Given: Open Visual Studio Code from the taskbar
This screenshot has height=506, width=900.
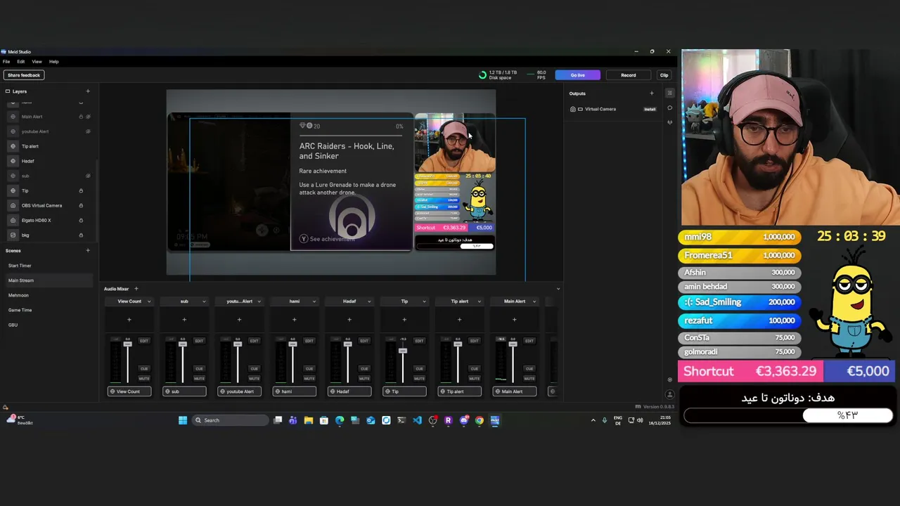Looking at the screenshot, I should coord(417,420).
